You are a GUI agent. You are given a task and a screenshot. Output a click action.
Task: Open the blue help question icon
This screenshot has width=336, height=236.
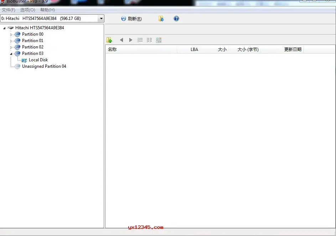pos(176,19)
